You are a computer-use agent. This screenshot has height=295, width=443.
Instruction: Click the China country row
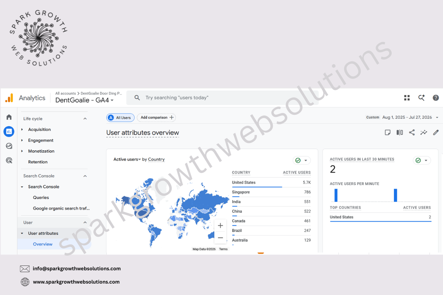point(271,211)
